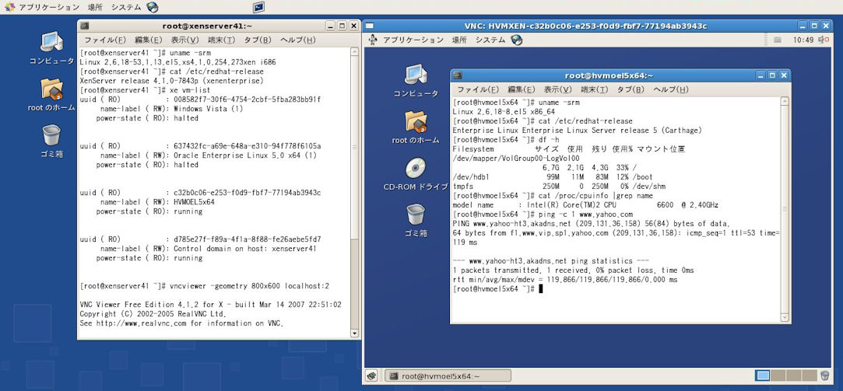Open アプリケーション menu in VNC guest panel
The height and width of the screenshot is (391, 843).
[x=413, y=40]
